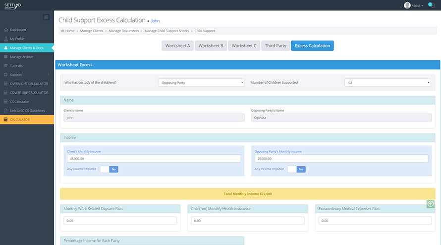Screen dimensions: 441x245
Task: Click the Manage Archive icon in sidebar
Action: pyautogui.click(x=6, y=57)
